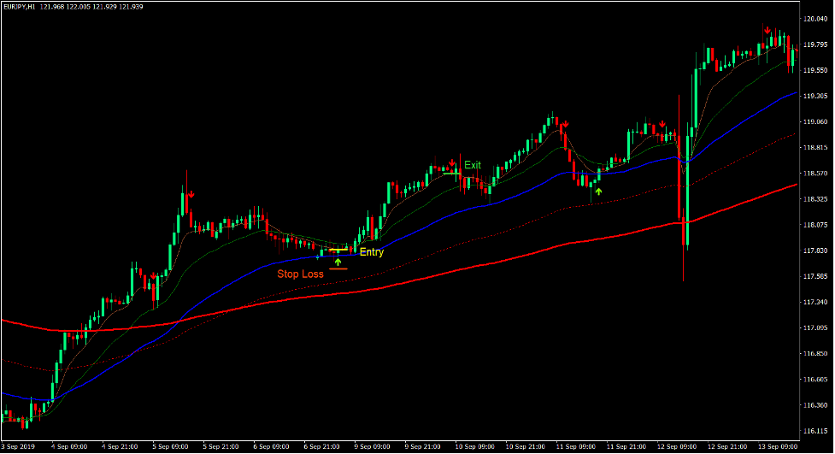Click the red down arrow beside Exit label
The width and height of the screenshot is (835, 454).
pos(450,162)
